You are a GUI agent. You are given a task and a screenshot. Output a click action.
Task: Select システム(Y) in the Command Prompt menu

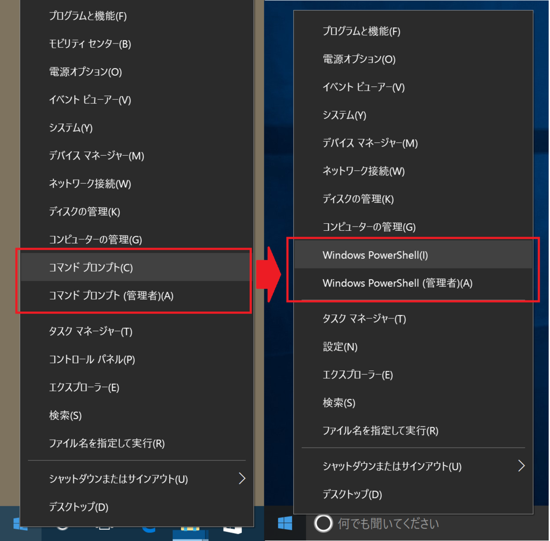137,128
